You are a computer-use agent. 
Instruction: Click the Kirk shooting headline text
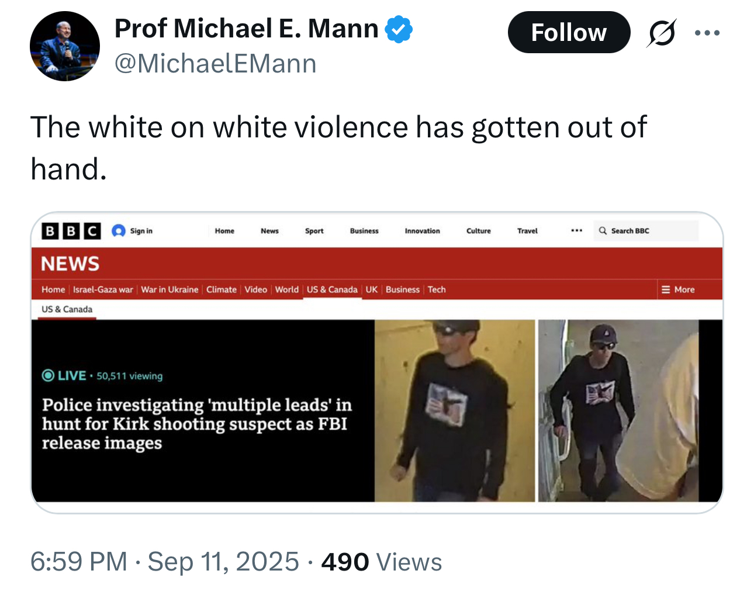196,424
